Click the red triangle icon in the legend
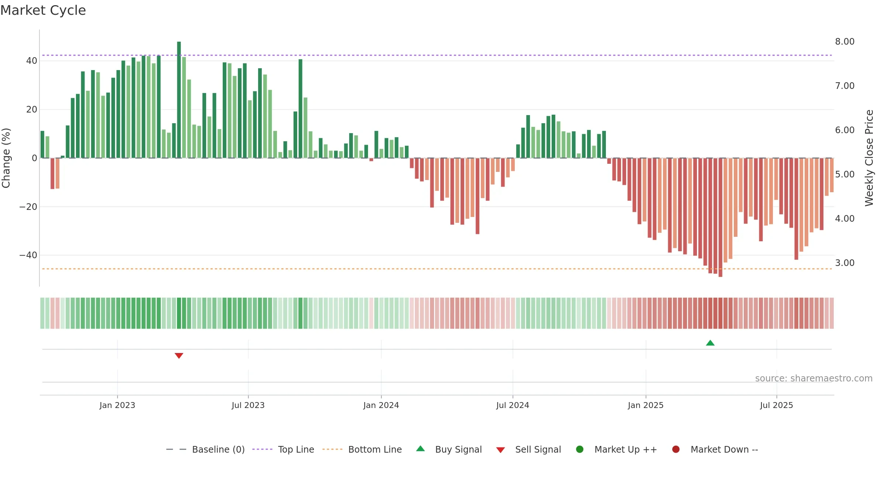The image size is (885, 498). (500, 450)
